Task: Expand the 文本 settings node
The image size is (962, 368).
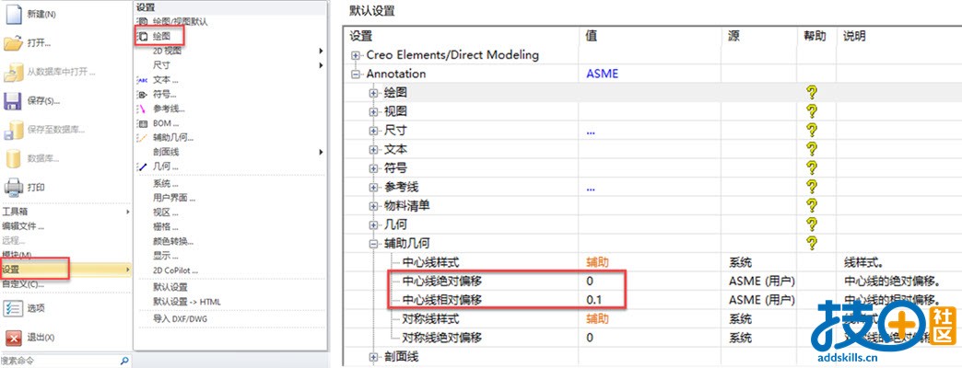Action: click(x=373, y=149)
